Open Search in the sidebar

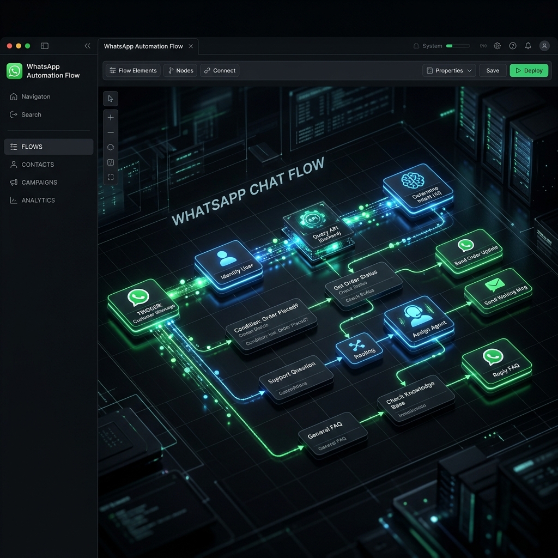point(26,114)
